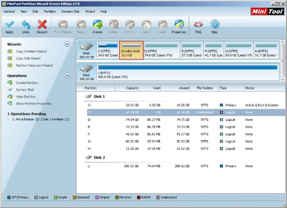Select the H: 51.68 GB row
The width and height of the screenshot is (287, 208).
pos(186,148)
